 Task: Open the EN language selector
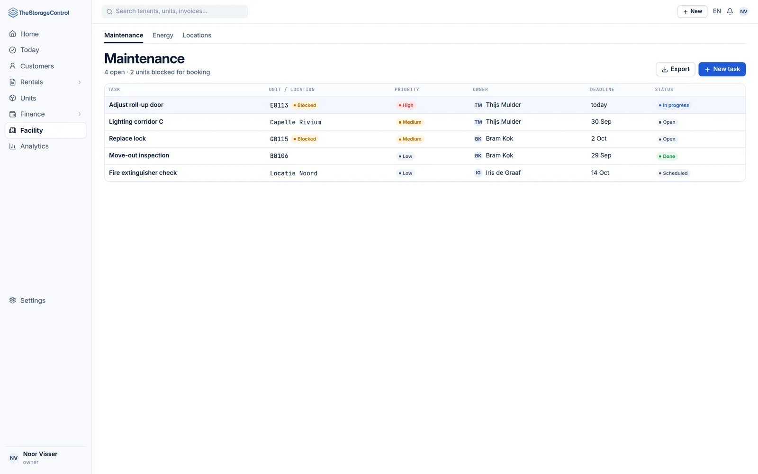(717, 11)
